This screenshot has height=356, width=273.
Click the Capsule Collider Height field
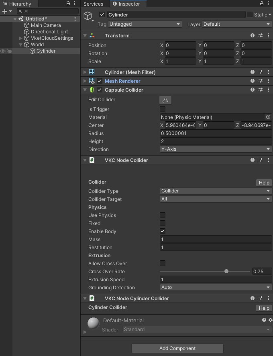(x=216, y=141)
